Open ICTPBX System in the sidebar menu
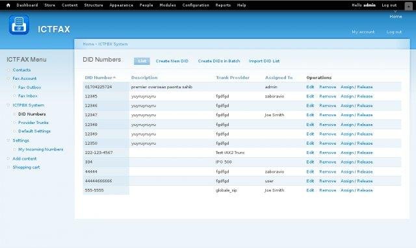The width and height of the screenshot is (416, 248). click(29, 105)
